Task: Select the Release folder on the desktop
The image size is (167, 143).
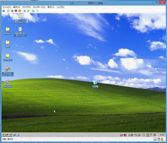Action: pyautogui.click(x=8, y=31)
